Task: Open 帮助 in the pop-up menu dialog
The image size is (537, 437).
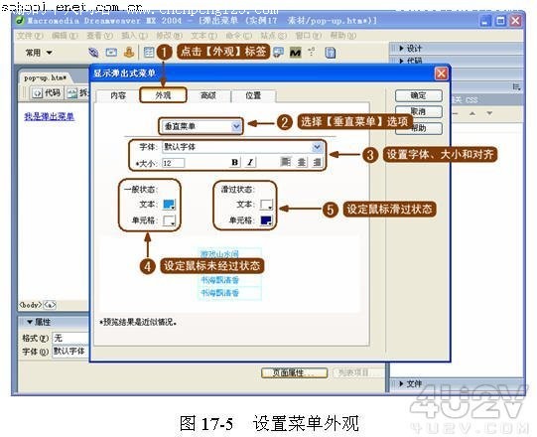Action: click(x=419, y=128)
